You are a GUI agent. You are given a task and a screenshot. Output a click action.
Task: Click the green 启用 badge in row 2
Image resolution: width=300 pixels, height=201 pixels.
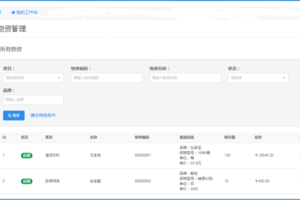point(27,181)
